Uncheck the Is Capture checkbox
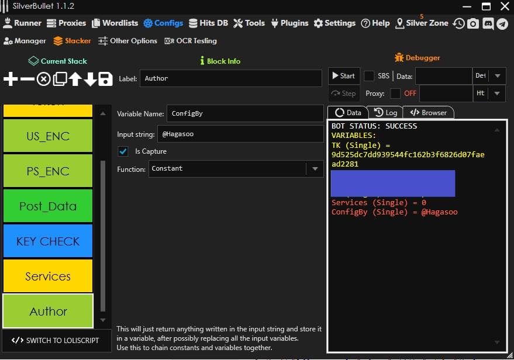The width and height of the screenshot is (514, 360). click(123, 151)
